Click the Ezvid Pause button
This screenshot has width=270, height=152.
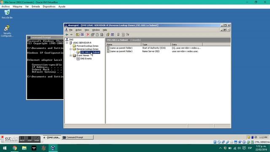coord(22,139)
